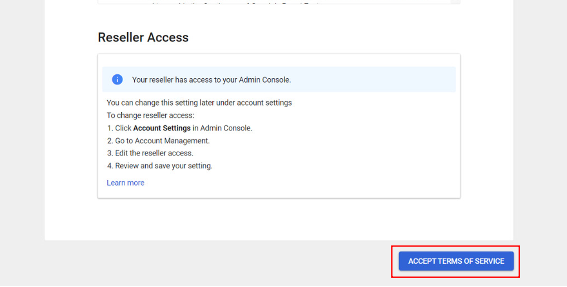567x287 pixels.
Task: Click 'Admin Console' in step one
Action: [226, 128]
